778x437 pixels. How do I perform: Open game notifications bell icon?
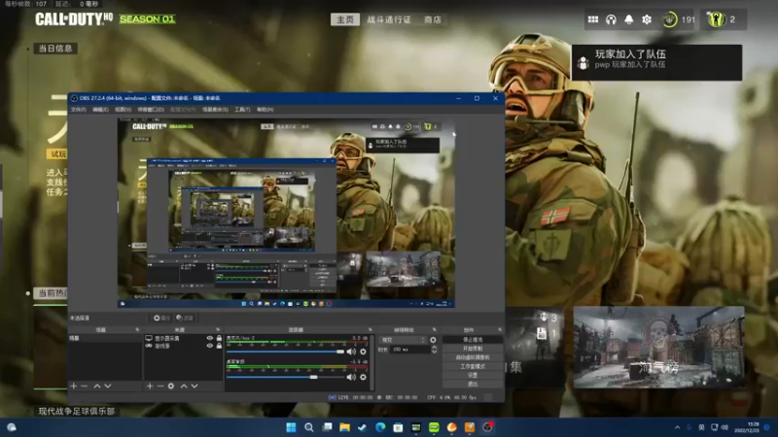[628, 19]
